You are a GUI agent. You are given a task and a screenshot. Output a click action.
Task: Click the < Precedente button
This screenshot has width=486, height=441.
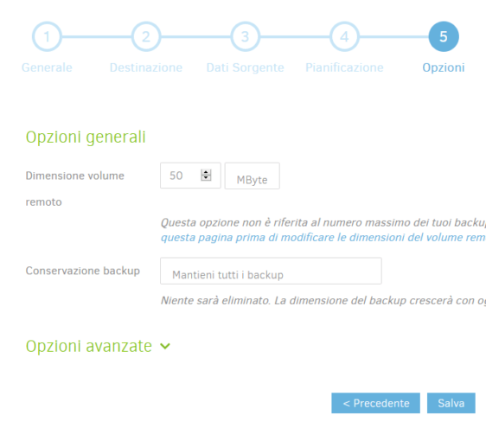point(375,403)
